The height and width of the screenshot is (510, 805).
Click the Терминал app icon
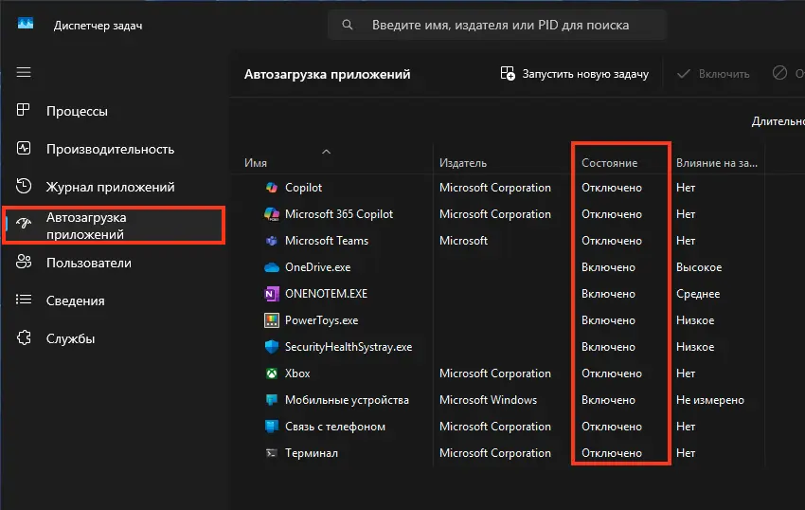click(x=271, y=453)
